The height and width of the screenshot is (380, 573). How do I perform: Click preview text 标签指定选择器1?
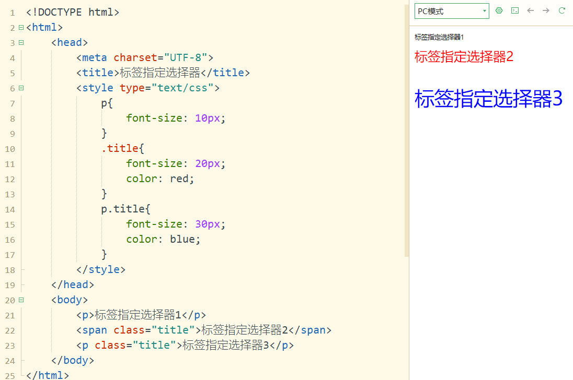click(439, 37)
